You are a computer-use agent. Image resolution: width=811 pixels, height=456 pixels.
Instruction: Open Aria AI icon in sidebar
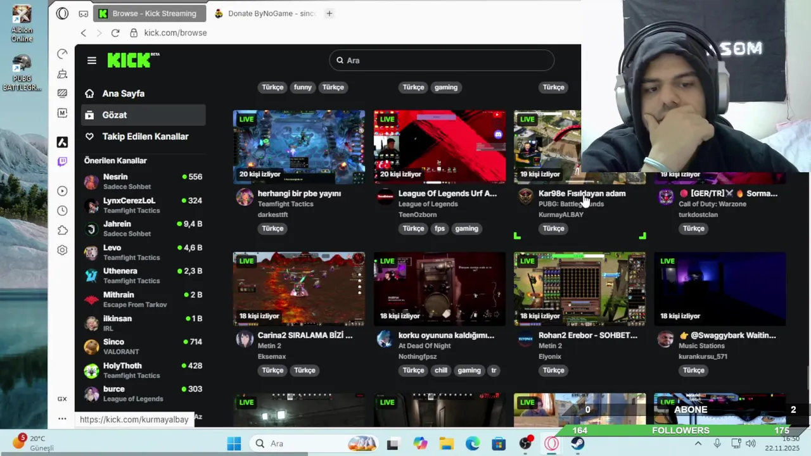pyautogui.click(x=62, y=142)
